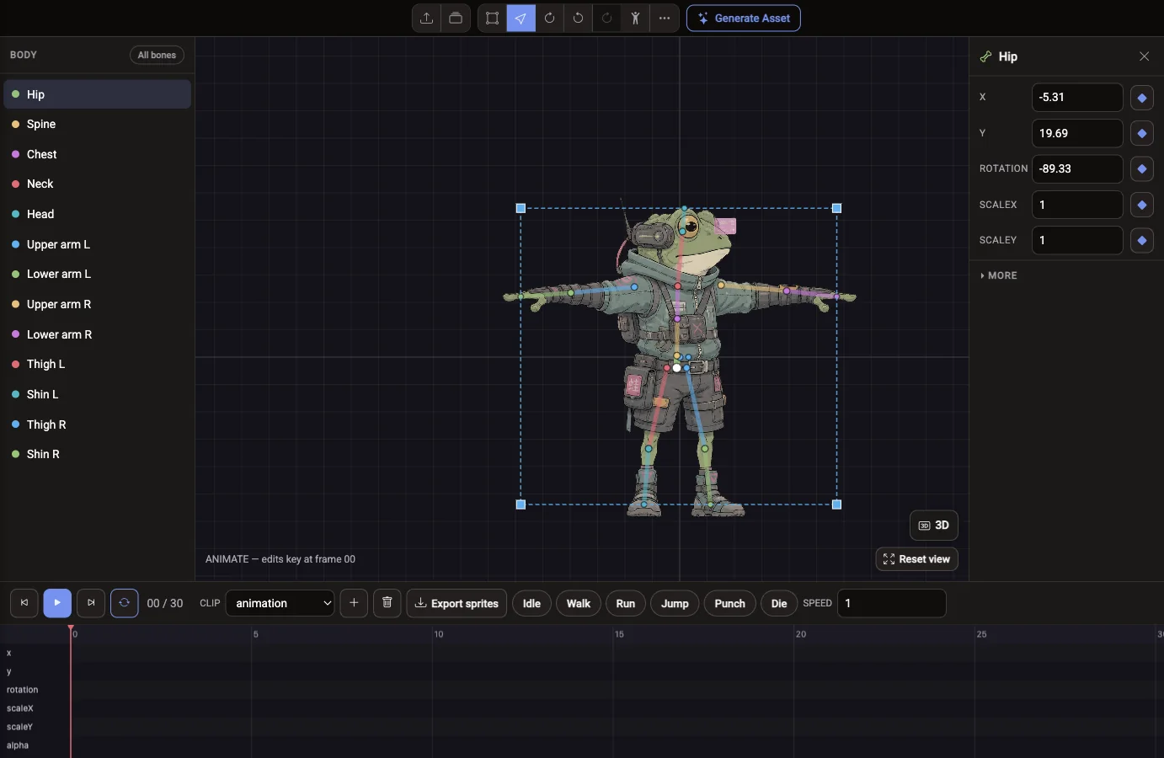Toggle keyframe diamond for Y
This screenshot has width=1164, height=758.
pyautogui.click(x=1142, y=133)
